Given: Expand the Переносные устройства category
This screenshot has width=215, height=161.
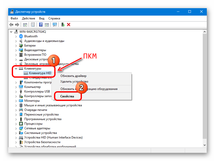Looking at the screenshot, I should click(16, 115).
